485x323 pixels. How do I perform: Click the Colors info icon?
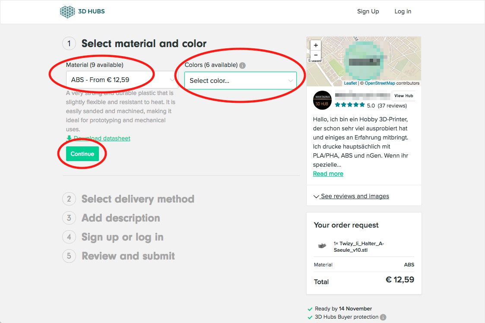pos(243,66)
